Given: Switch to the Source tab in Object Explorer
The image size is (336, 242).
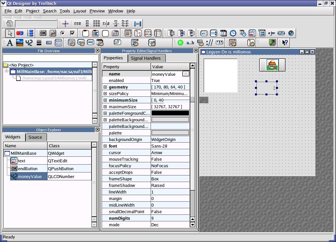Looking at the screenshot, I should 35,137.
